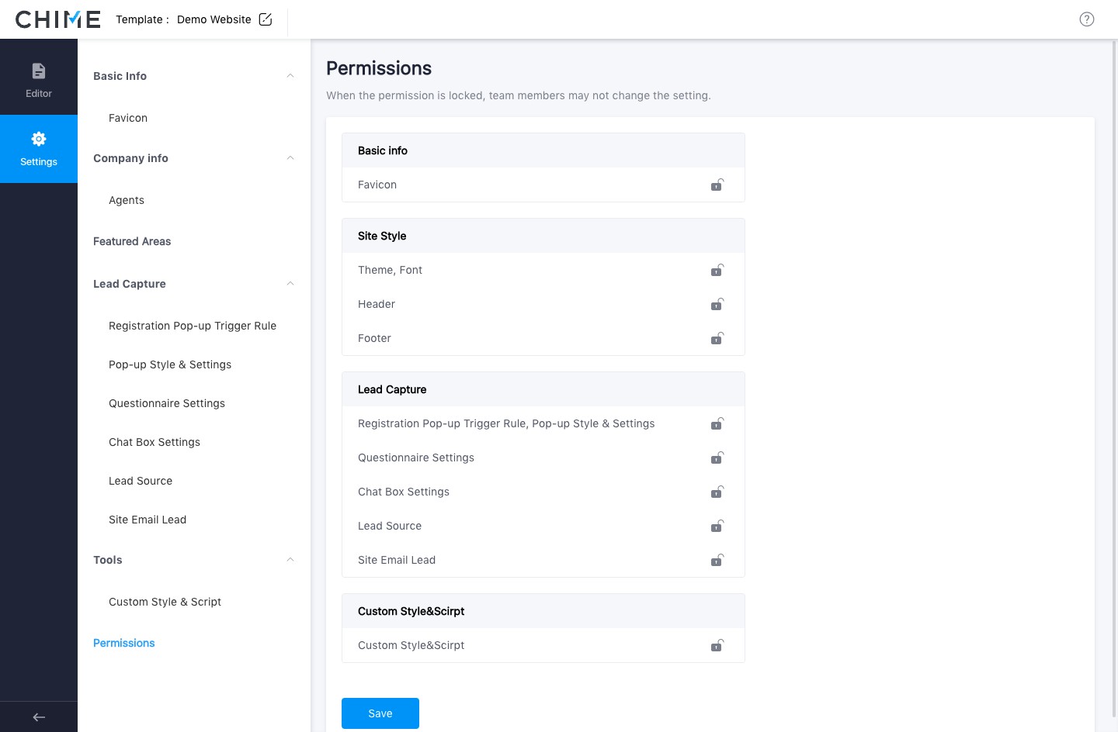
Task: Toggle the Site Email Lead permission lock
Action: click(717, 560)
